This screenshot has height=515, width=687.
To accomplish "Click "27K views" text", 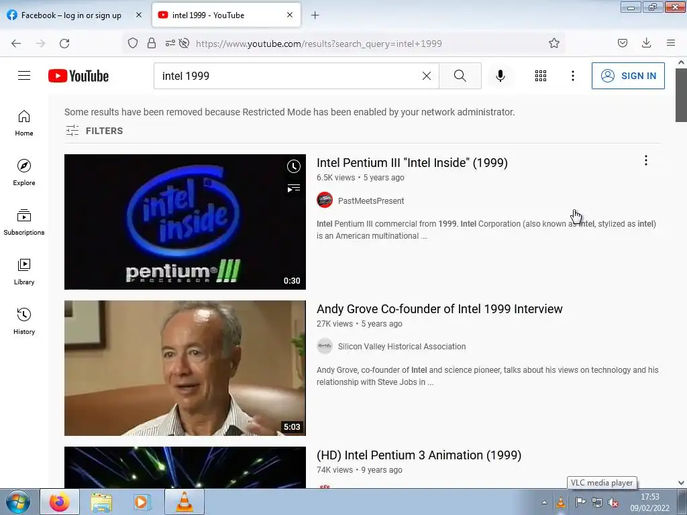I will [335, 324].
